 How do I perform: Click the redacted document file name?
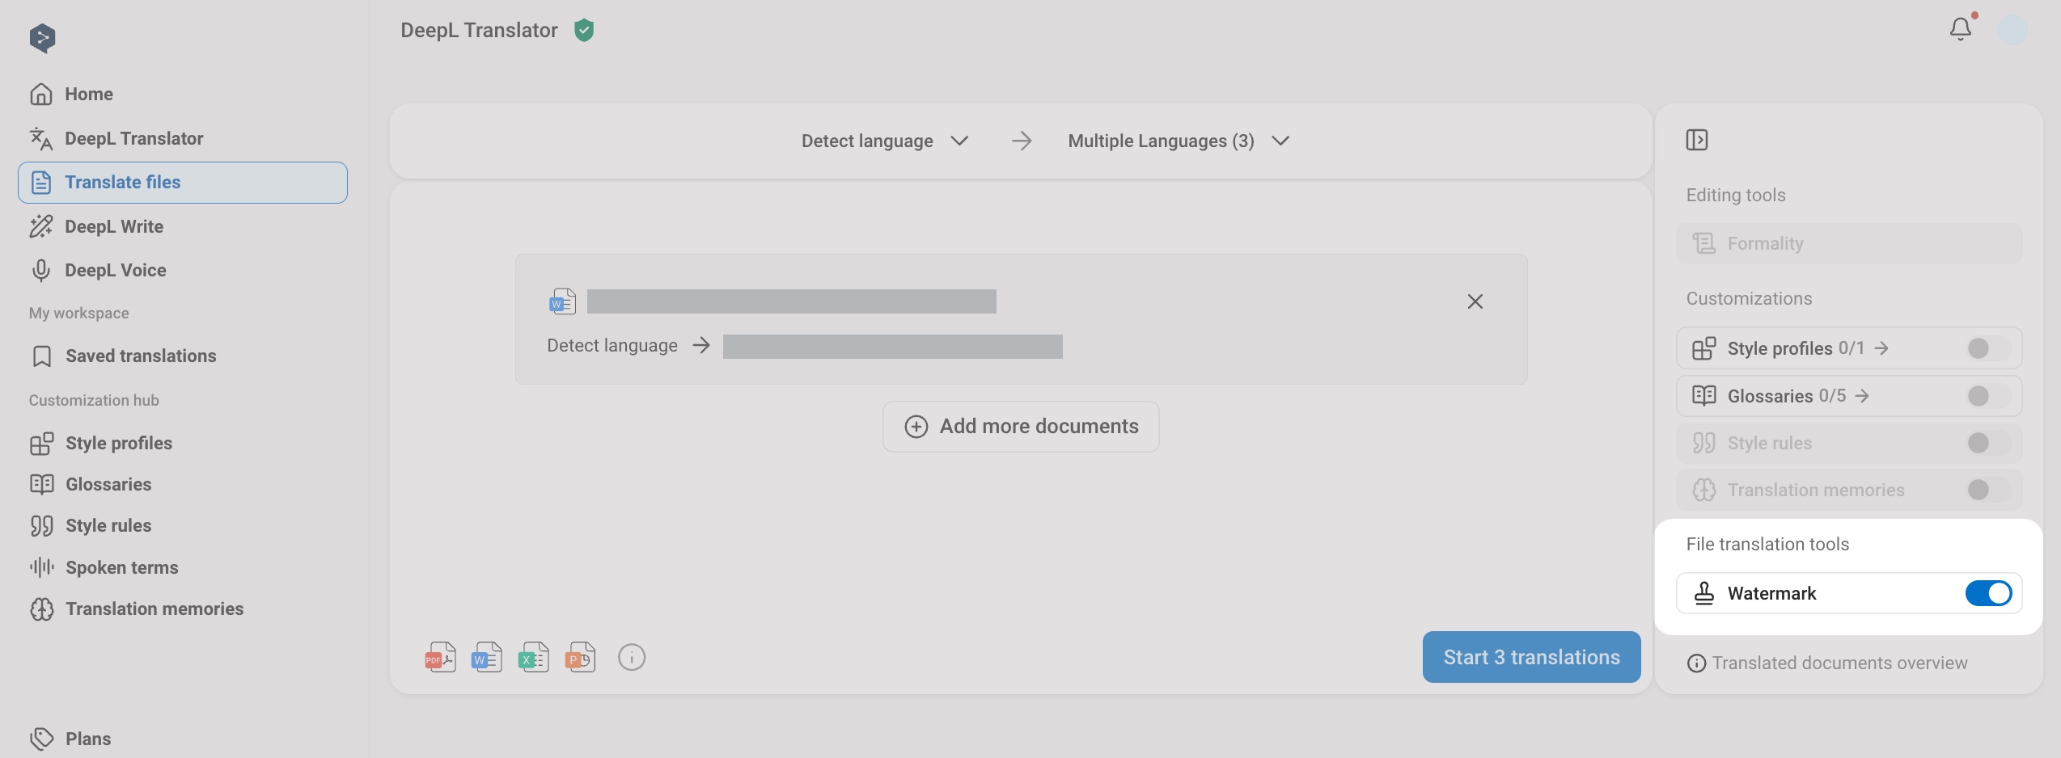[792, 301]
